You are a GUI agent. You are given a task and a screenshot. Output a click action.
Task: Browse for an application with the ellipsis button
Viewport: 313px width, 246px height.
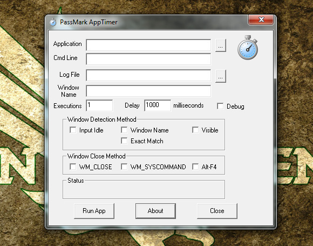point(221,45)
